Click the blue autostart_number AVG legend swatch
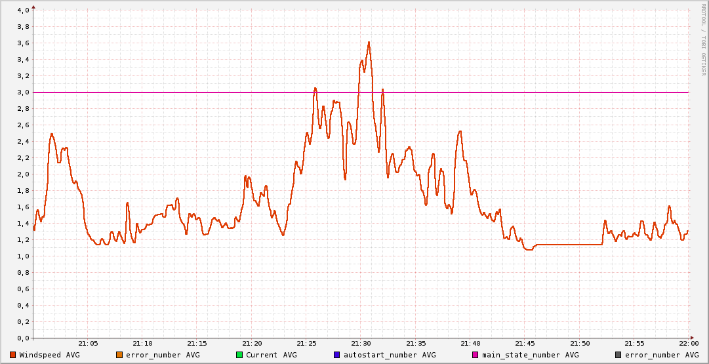This screenshot has width=709, height=364. click(x=336, y=355)
